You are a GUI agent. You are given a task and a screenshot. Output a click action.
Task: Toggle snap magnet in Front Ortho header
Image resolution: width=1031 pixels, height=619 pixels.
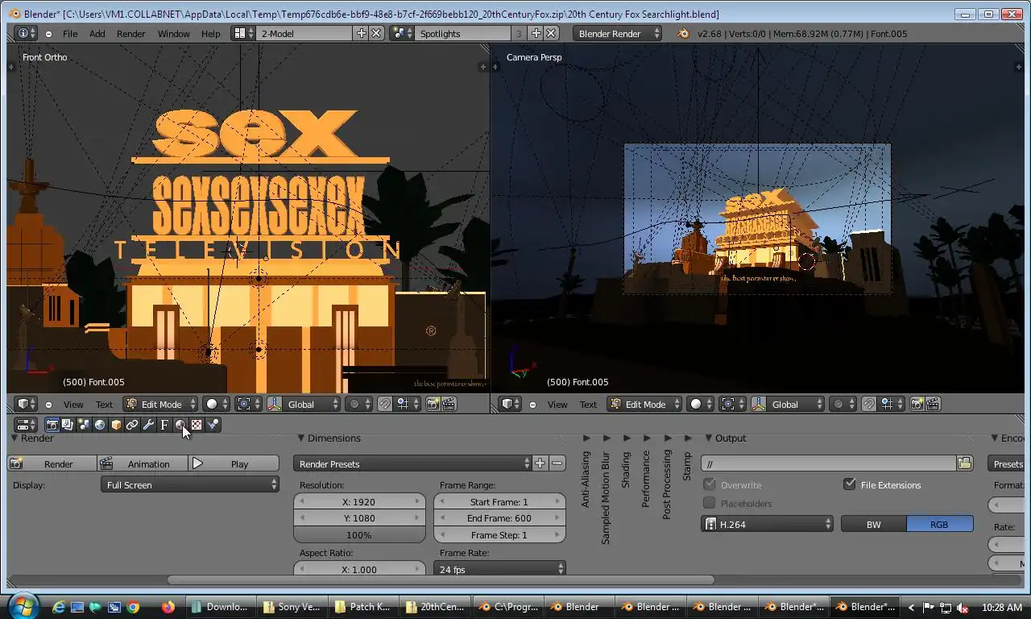[385, 404]
